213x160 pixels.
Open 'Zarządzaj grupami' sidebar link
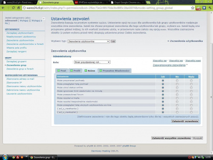click(17, 61)
